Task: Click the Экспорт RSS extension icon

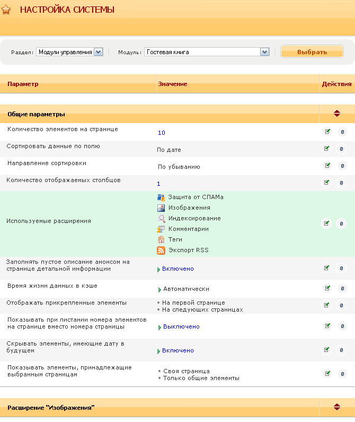Action: [x=161, y=250]
